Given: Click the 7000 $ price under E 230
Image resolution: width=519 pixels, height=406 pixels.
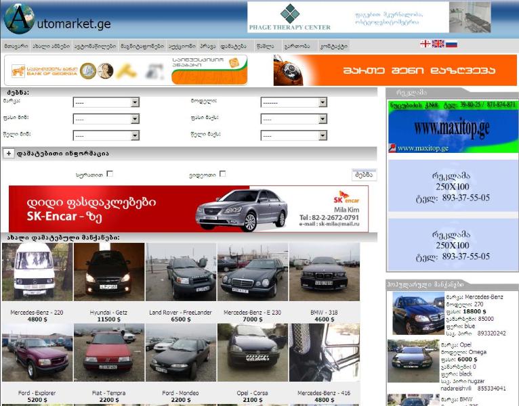Looking at the screenshot, I should tap(252, 319).
